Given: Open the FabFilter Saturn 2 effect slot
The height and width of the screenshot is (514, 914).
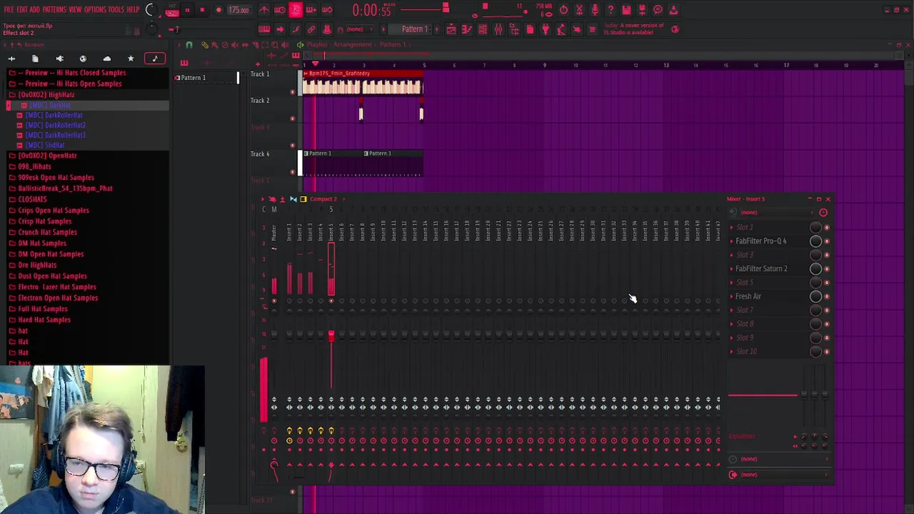Looking at the screenshot, I should 761,269.
